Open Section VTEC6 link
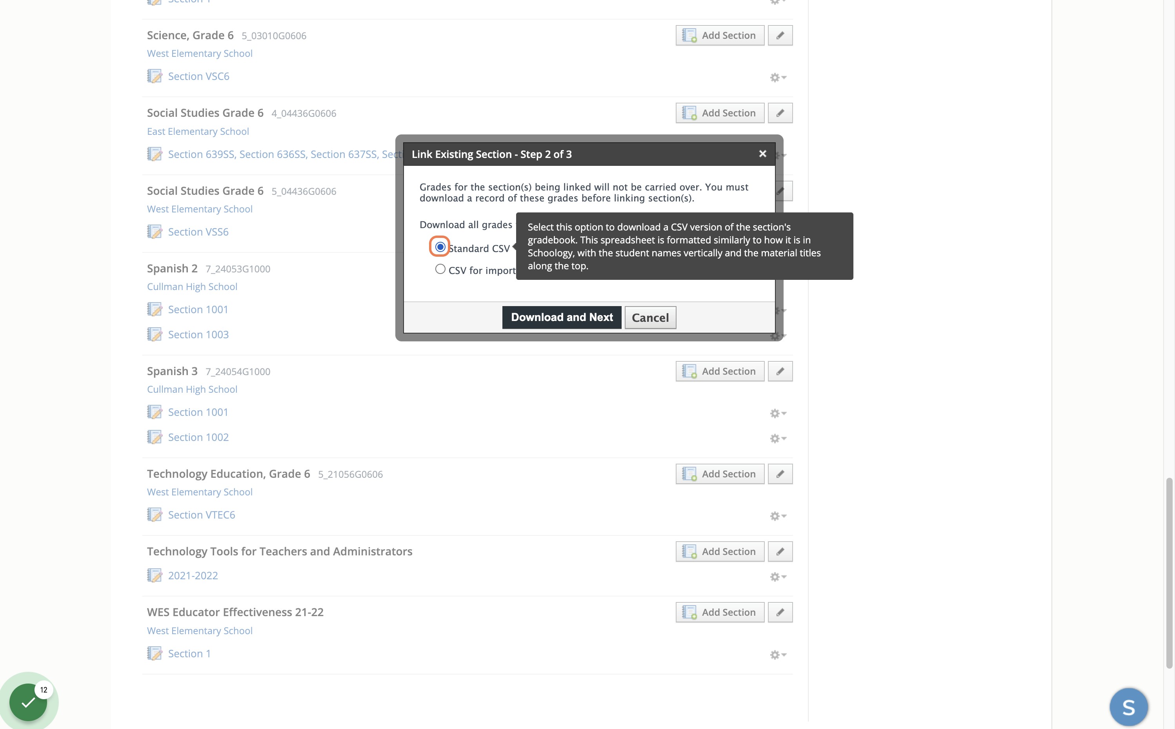 [201, 515]
